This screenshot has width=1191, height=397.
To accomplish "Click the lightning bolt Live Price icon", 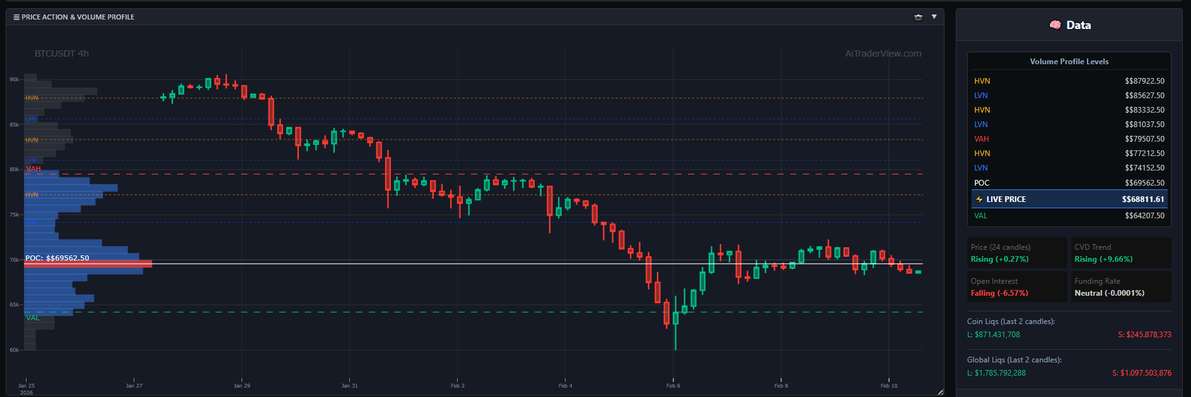I will tap(979, 199).
